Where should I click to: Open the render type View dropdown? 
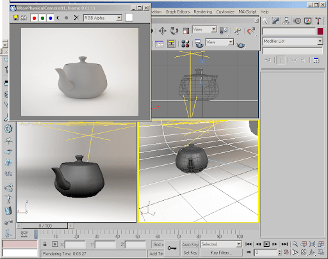tap(231, 42)
